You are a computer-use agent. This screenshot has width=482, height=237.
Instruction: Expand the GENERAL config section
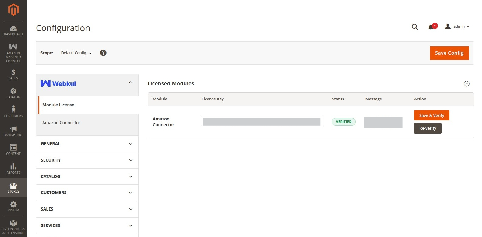(x=87, y=144)
